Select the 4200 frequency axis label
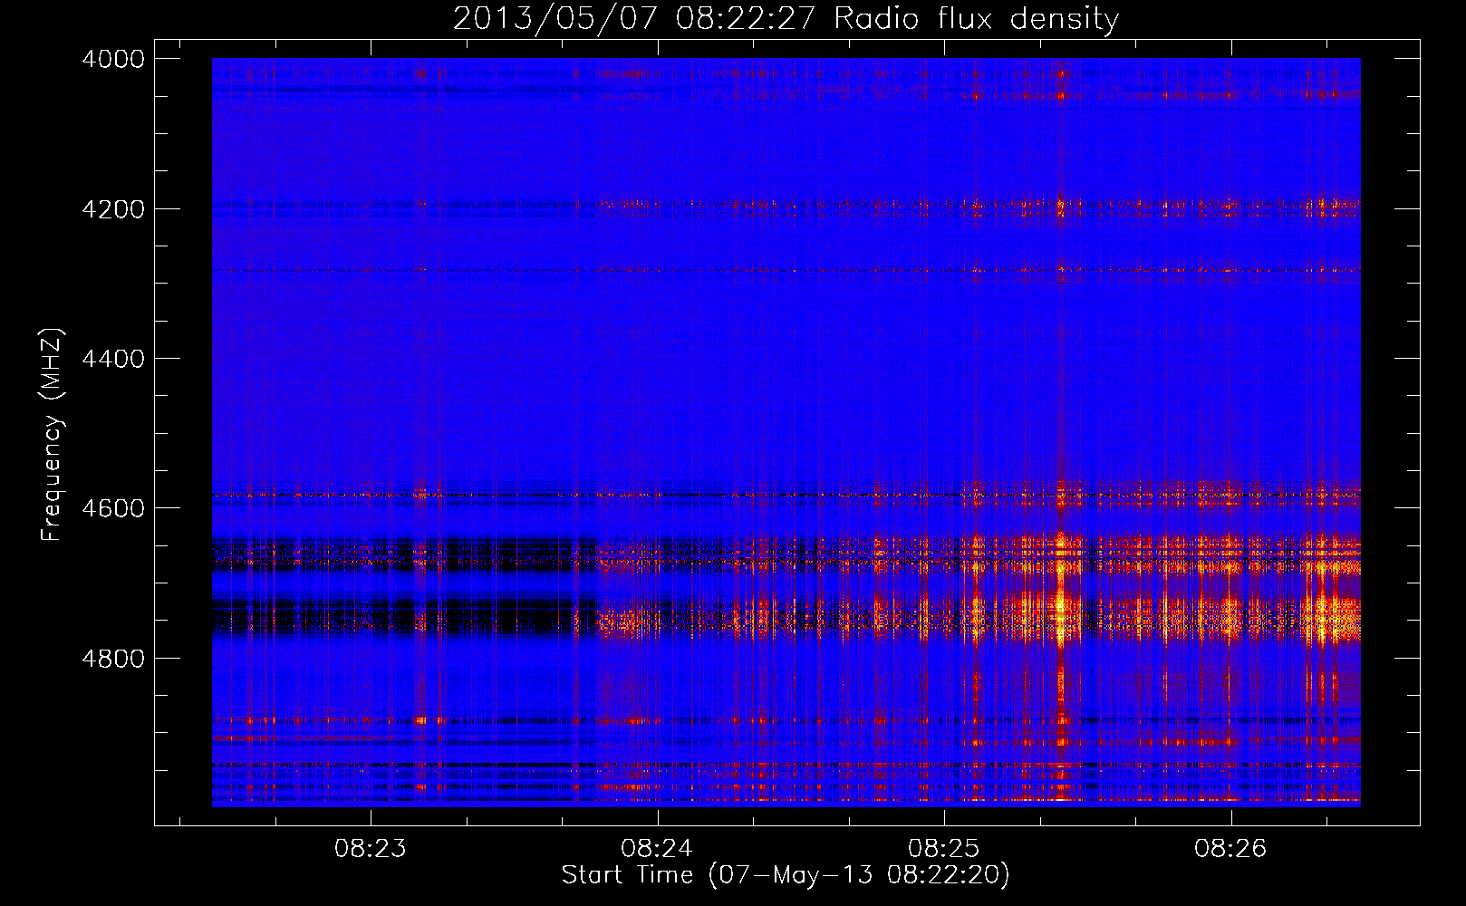The height and width of the screenshot is (906, 1466). pyautogui.click(x=113, y=209)
